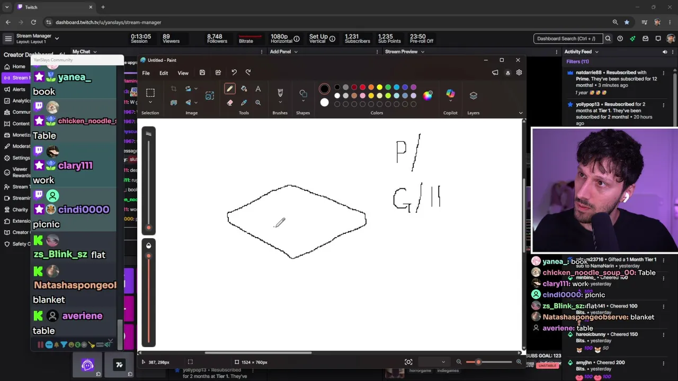The width and height of the screenshot is (678, 381).
Task: Select the Pencil tool in Paint
Action: pyautogui.click(x=229, y=89)
